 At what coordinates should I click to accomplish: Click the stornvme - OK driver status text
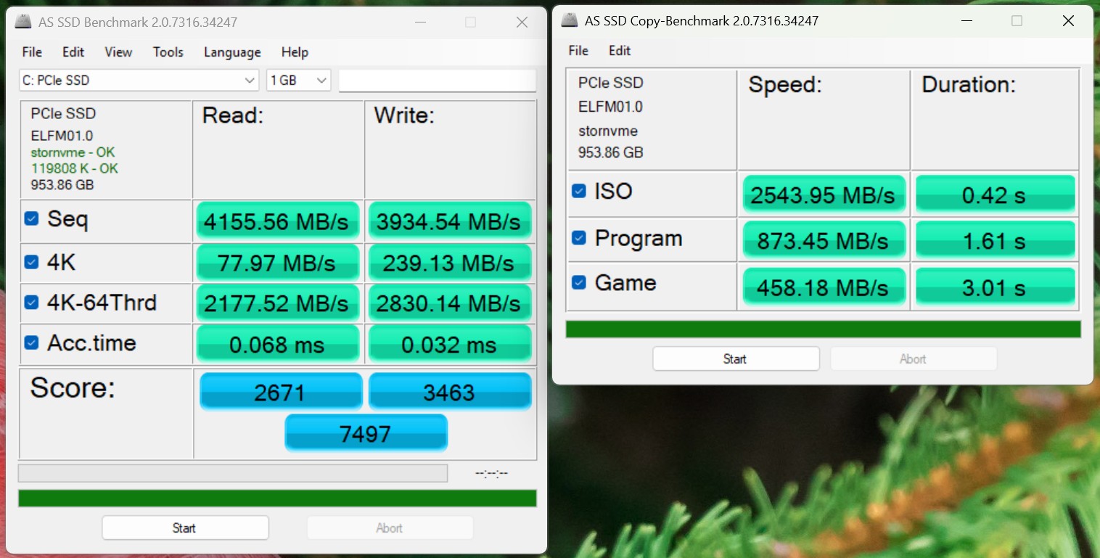coord(73,152)
